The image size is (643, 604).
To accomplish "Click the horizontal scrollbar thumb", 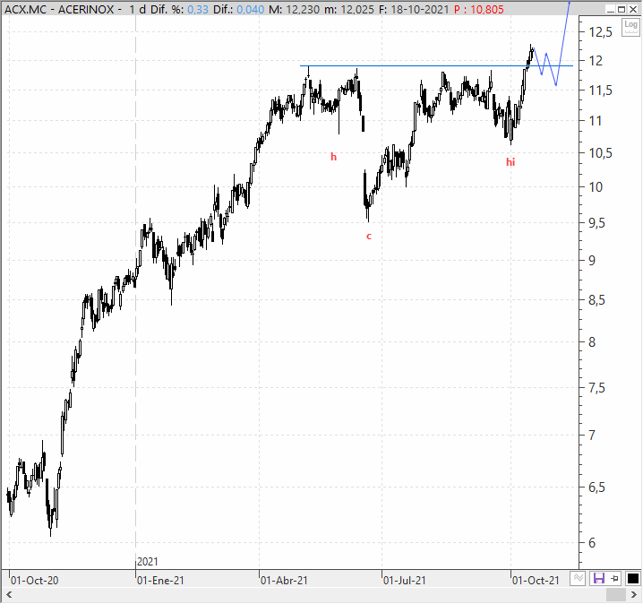I will 615,595.
